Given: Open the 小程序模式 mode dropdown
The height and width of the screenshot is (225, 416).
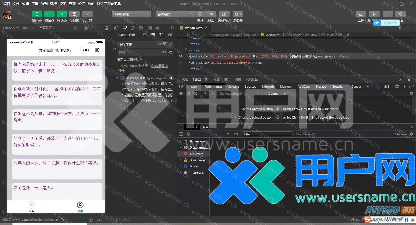Looking at the screenshot, I should (131, 14).
